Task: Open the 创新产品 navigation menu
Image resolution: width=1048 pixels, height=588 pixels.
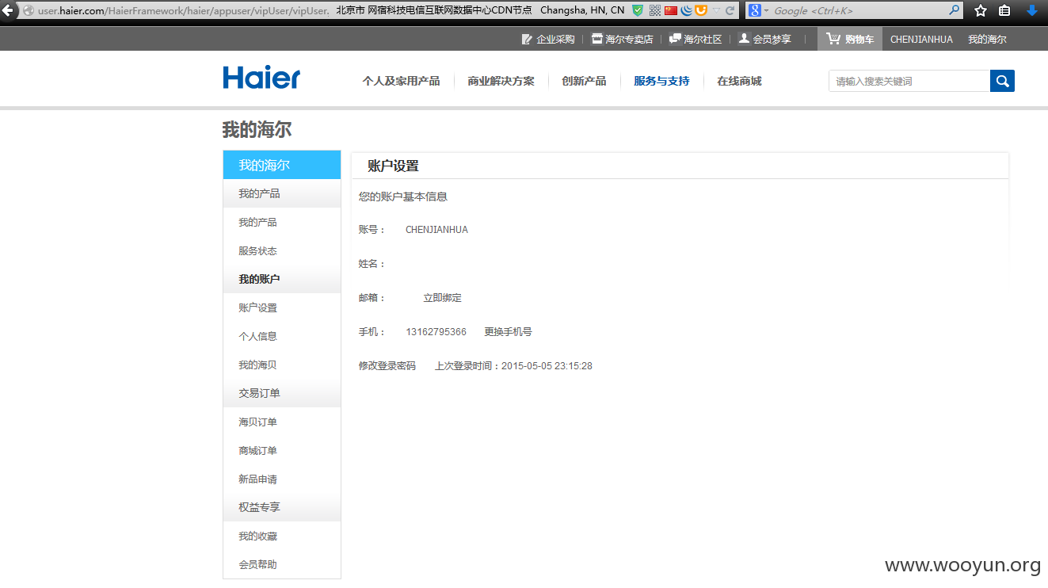Action: click(x=584, y=81)
